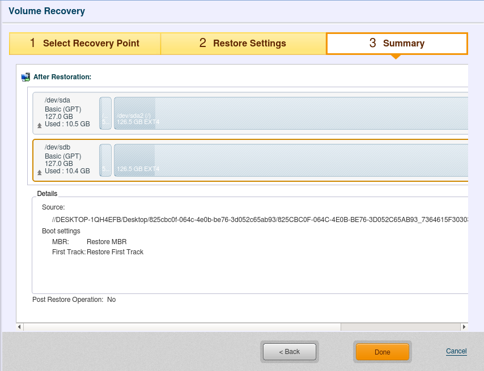The width and height of the screenshot is (484, 371).
Task: Click the Summary step tab
Action: 397,44
